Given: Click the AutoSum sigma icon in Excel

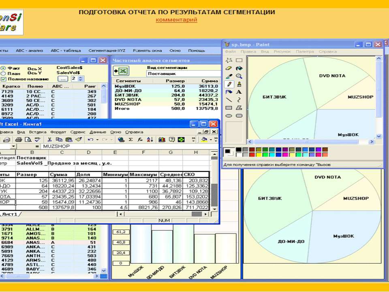Looking at the screenshot, I should click(x=130, y=140).
